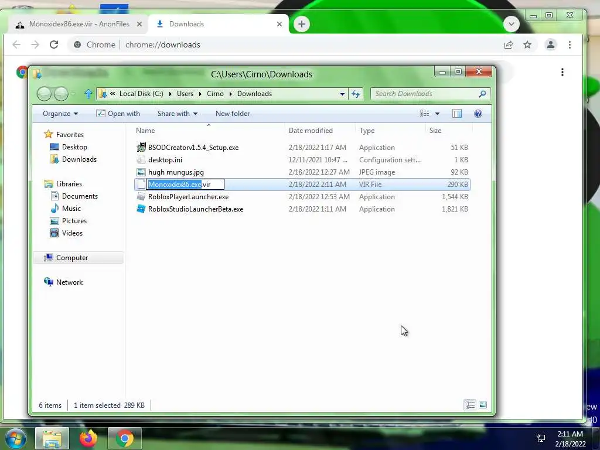600x450 pixels.
Task: Toggle the preview pane button
Action: coord(457,114)
